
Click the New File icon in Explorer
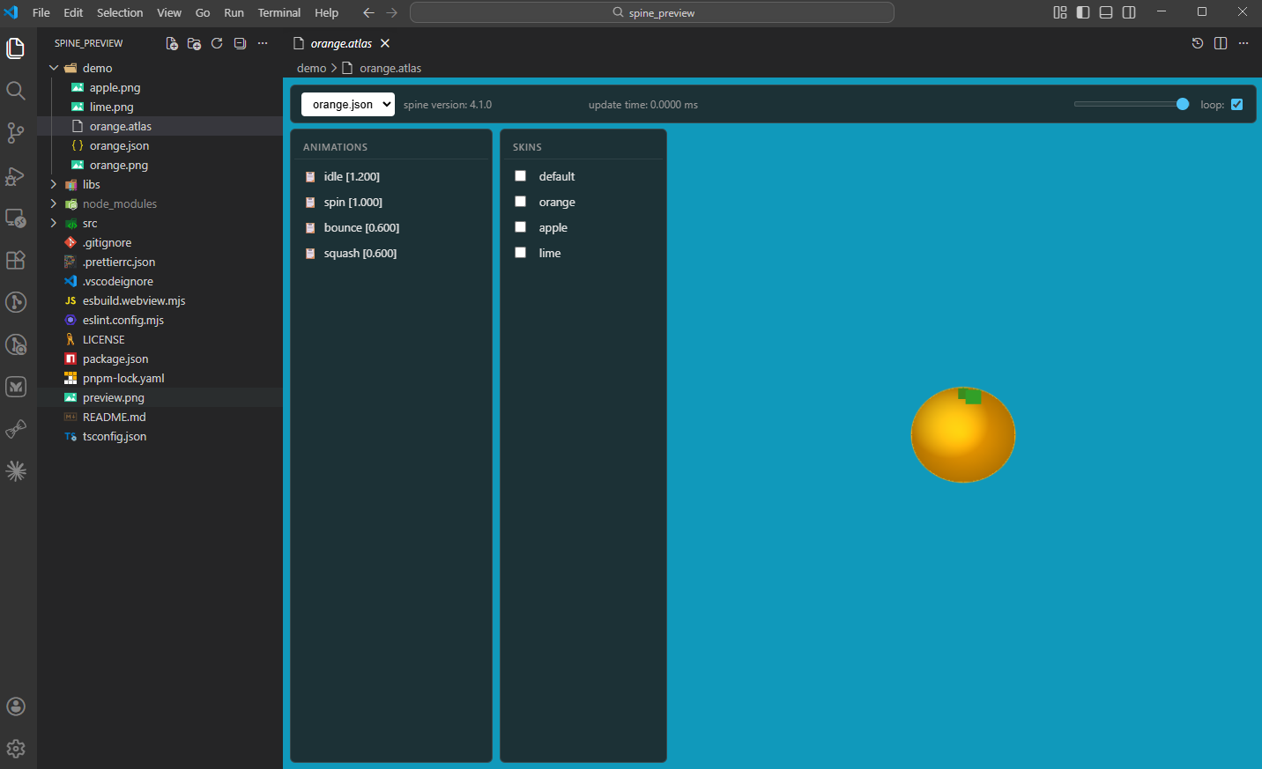click(x=172, y=43)
